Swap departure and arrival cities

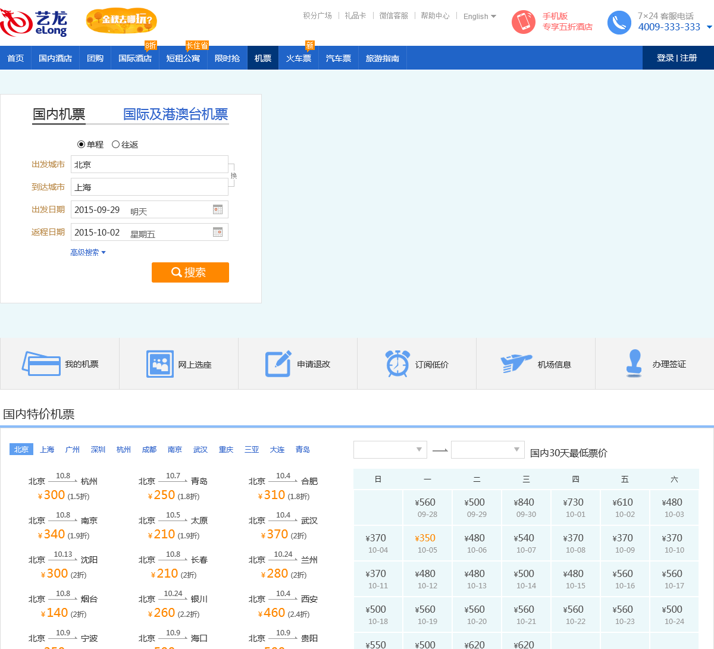point(233,175)
